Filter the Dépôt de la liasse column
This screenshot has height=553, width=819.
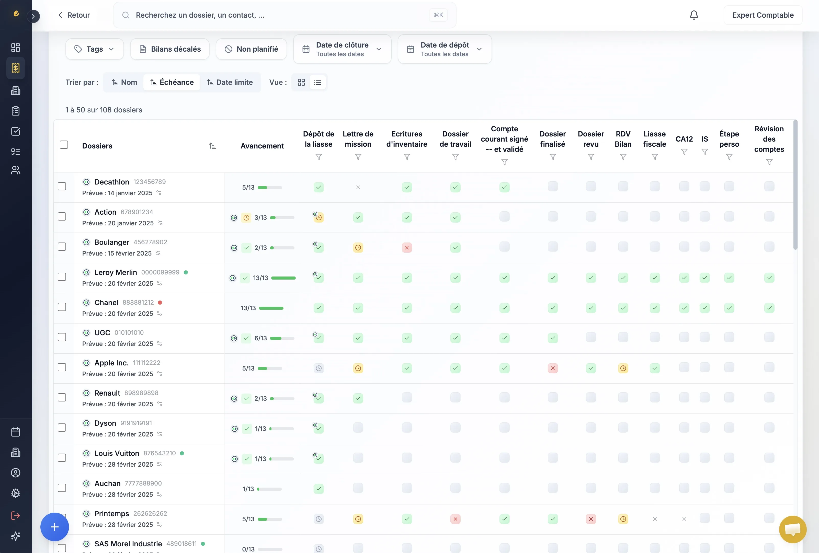(318, 157)
